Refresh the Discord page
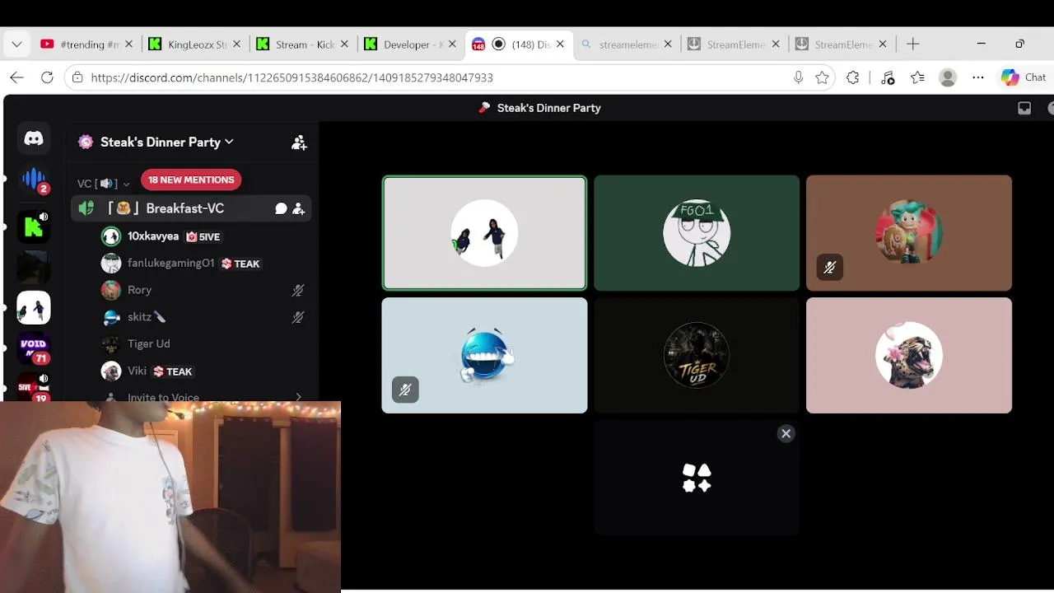This screenshot has width=1054, height=593. [x=47, y=77]
